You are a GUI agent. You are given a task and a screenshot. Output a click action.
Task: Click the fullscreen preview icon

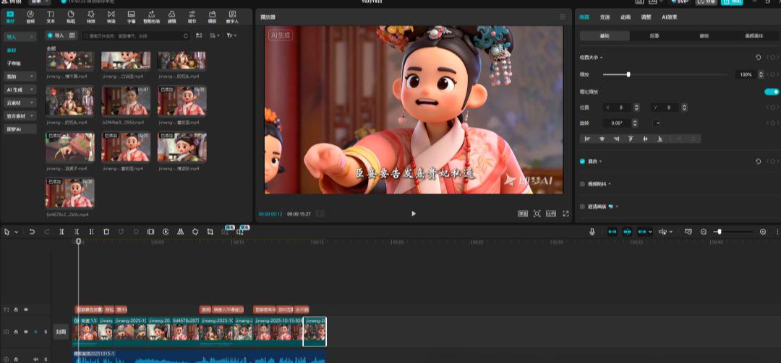pyautogui.click(x=566, y=214)
